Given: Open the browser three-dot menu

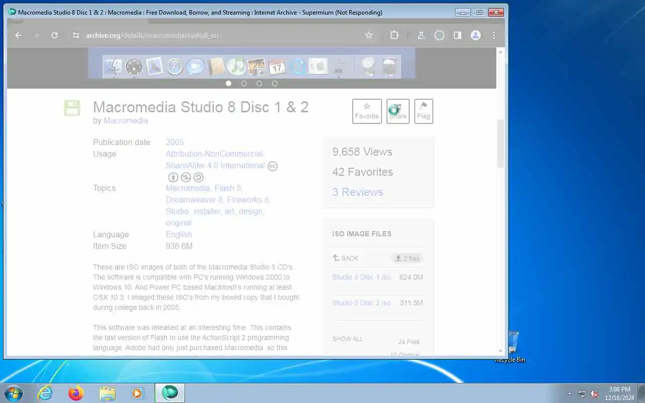Looking at the screenshot, I should (494, 35).
